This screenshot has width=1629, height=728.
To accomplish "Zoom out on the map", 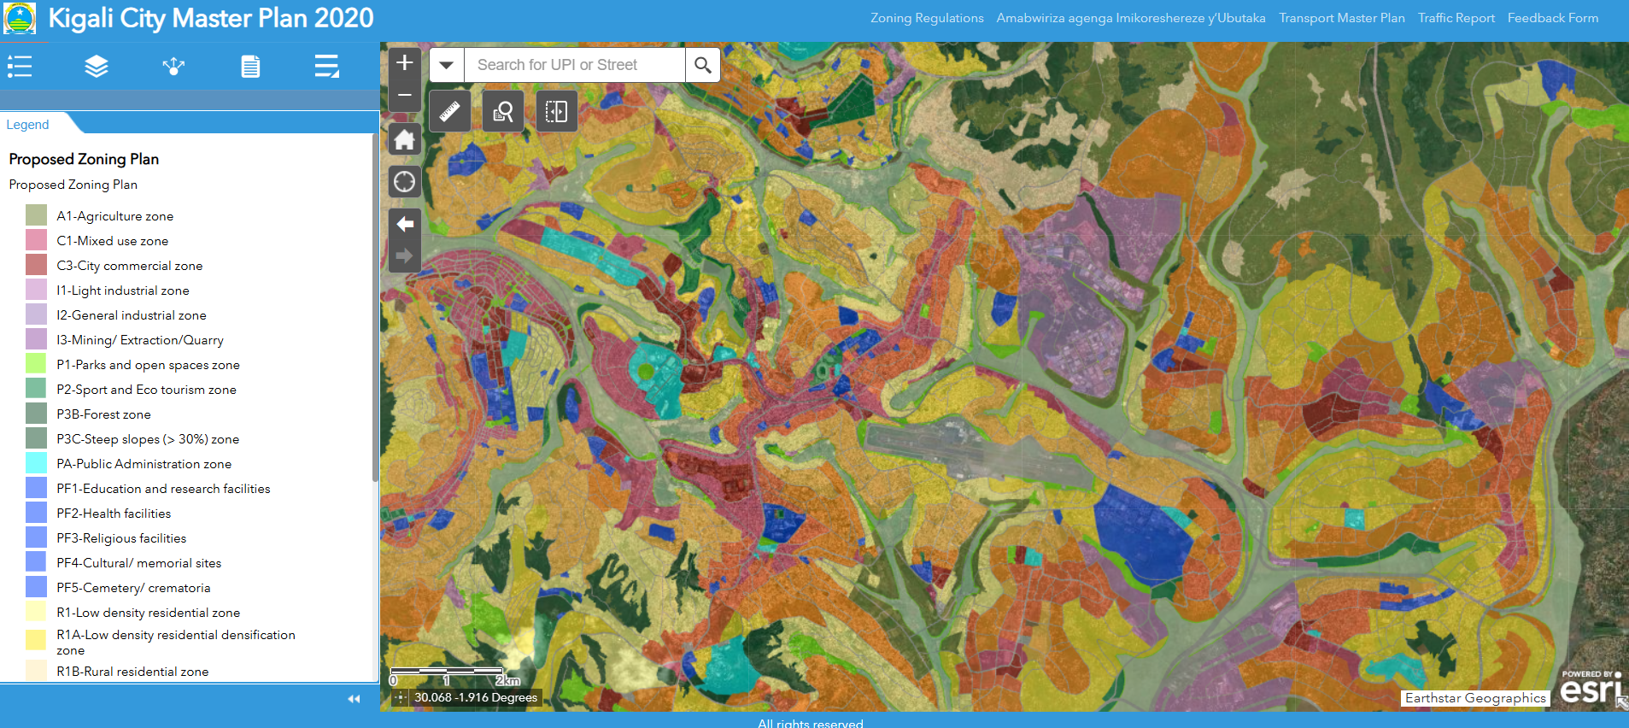I will click(x=405, y=95).
